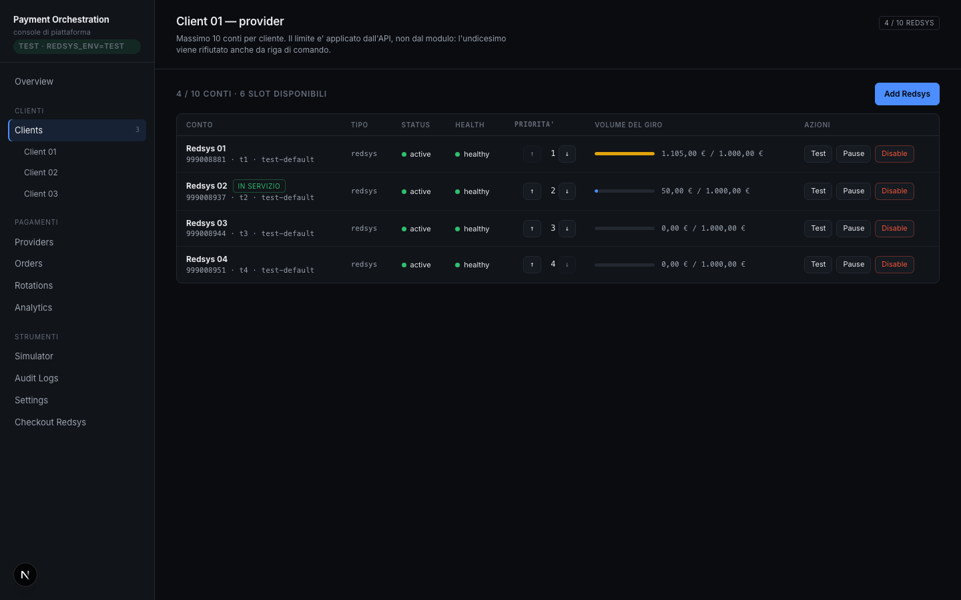Select Clients in the sidebar
961x600 pixels.
[x=77, y=130]
